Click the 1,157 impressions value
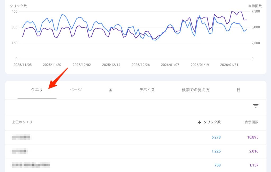 click(x=254, y=165)
